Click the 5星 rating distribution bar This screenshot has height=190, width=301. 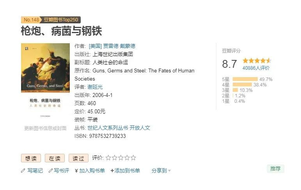pyautogui.click(x=245, y=79)
